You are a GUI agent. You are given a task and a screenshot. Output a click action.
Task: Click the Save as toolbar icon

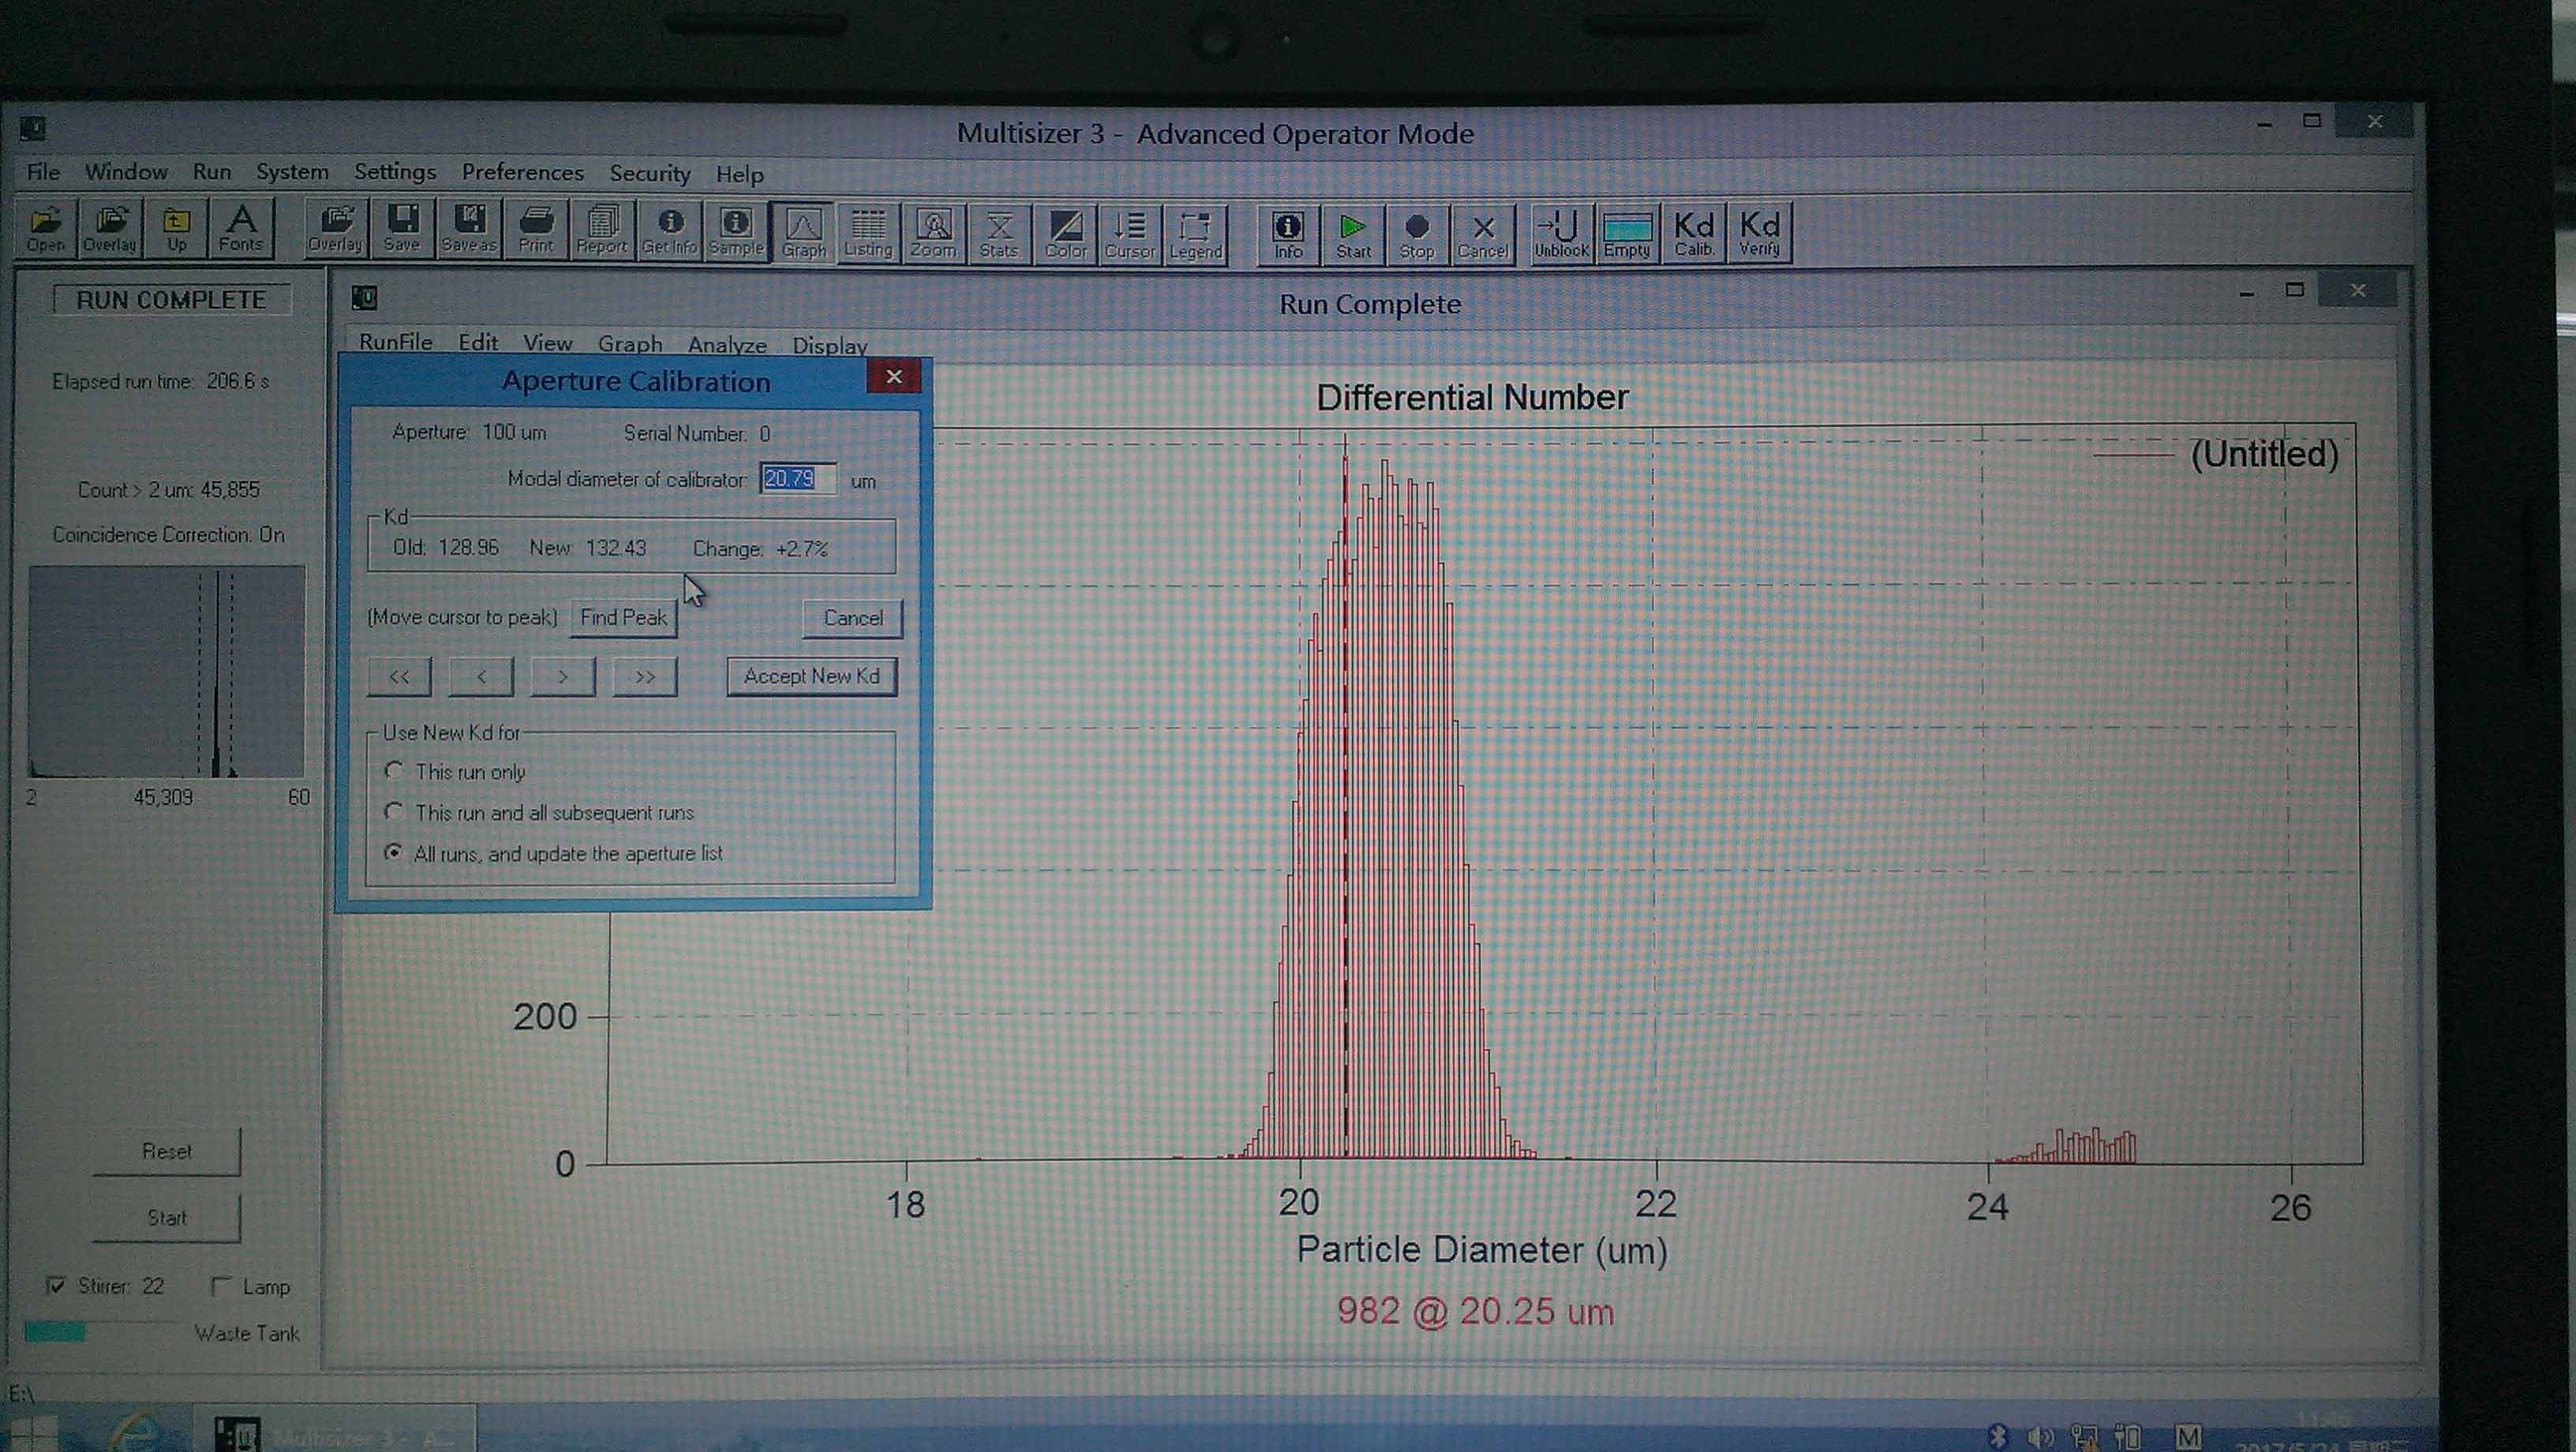(x=468, y=230)
